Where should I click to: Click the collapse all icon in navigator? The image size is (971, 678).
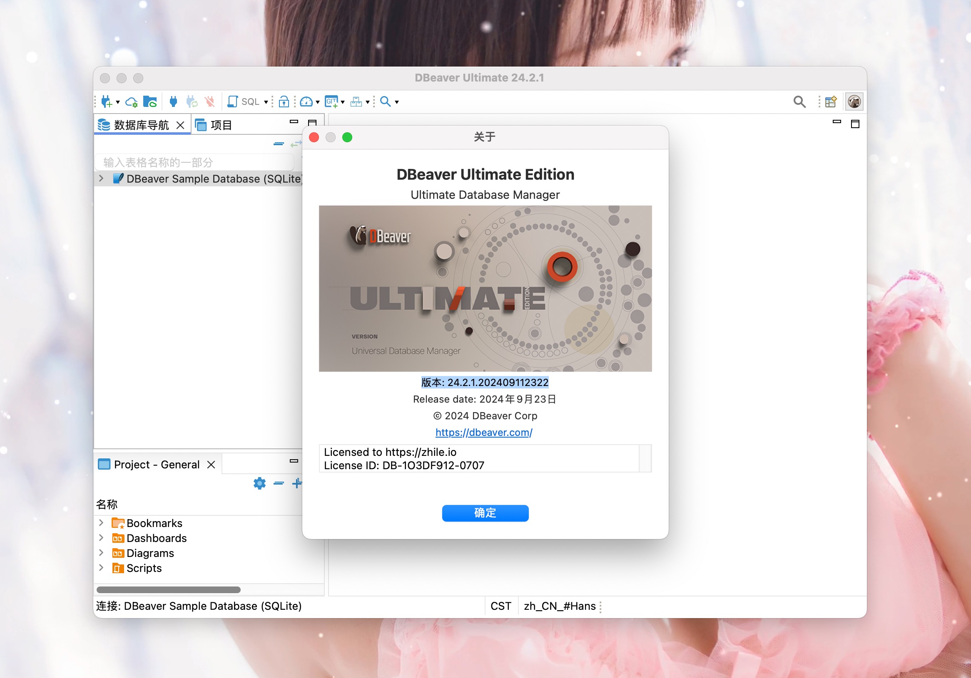pos(279,144)
